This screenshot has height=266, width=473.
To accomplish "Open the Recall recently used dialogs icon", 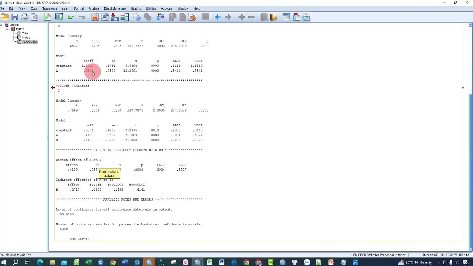I will click(59, 17).
